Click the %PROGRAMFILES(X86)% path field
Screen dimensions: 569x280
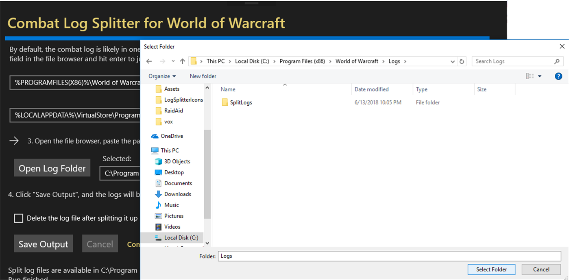(75, 82)
